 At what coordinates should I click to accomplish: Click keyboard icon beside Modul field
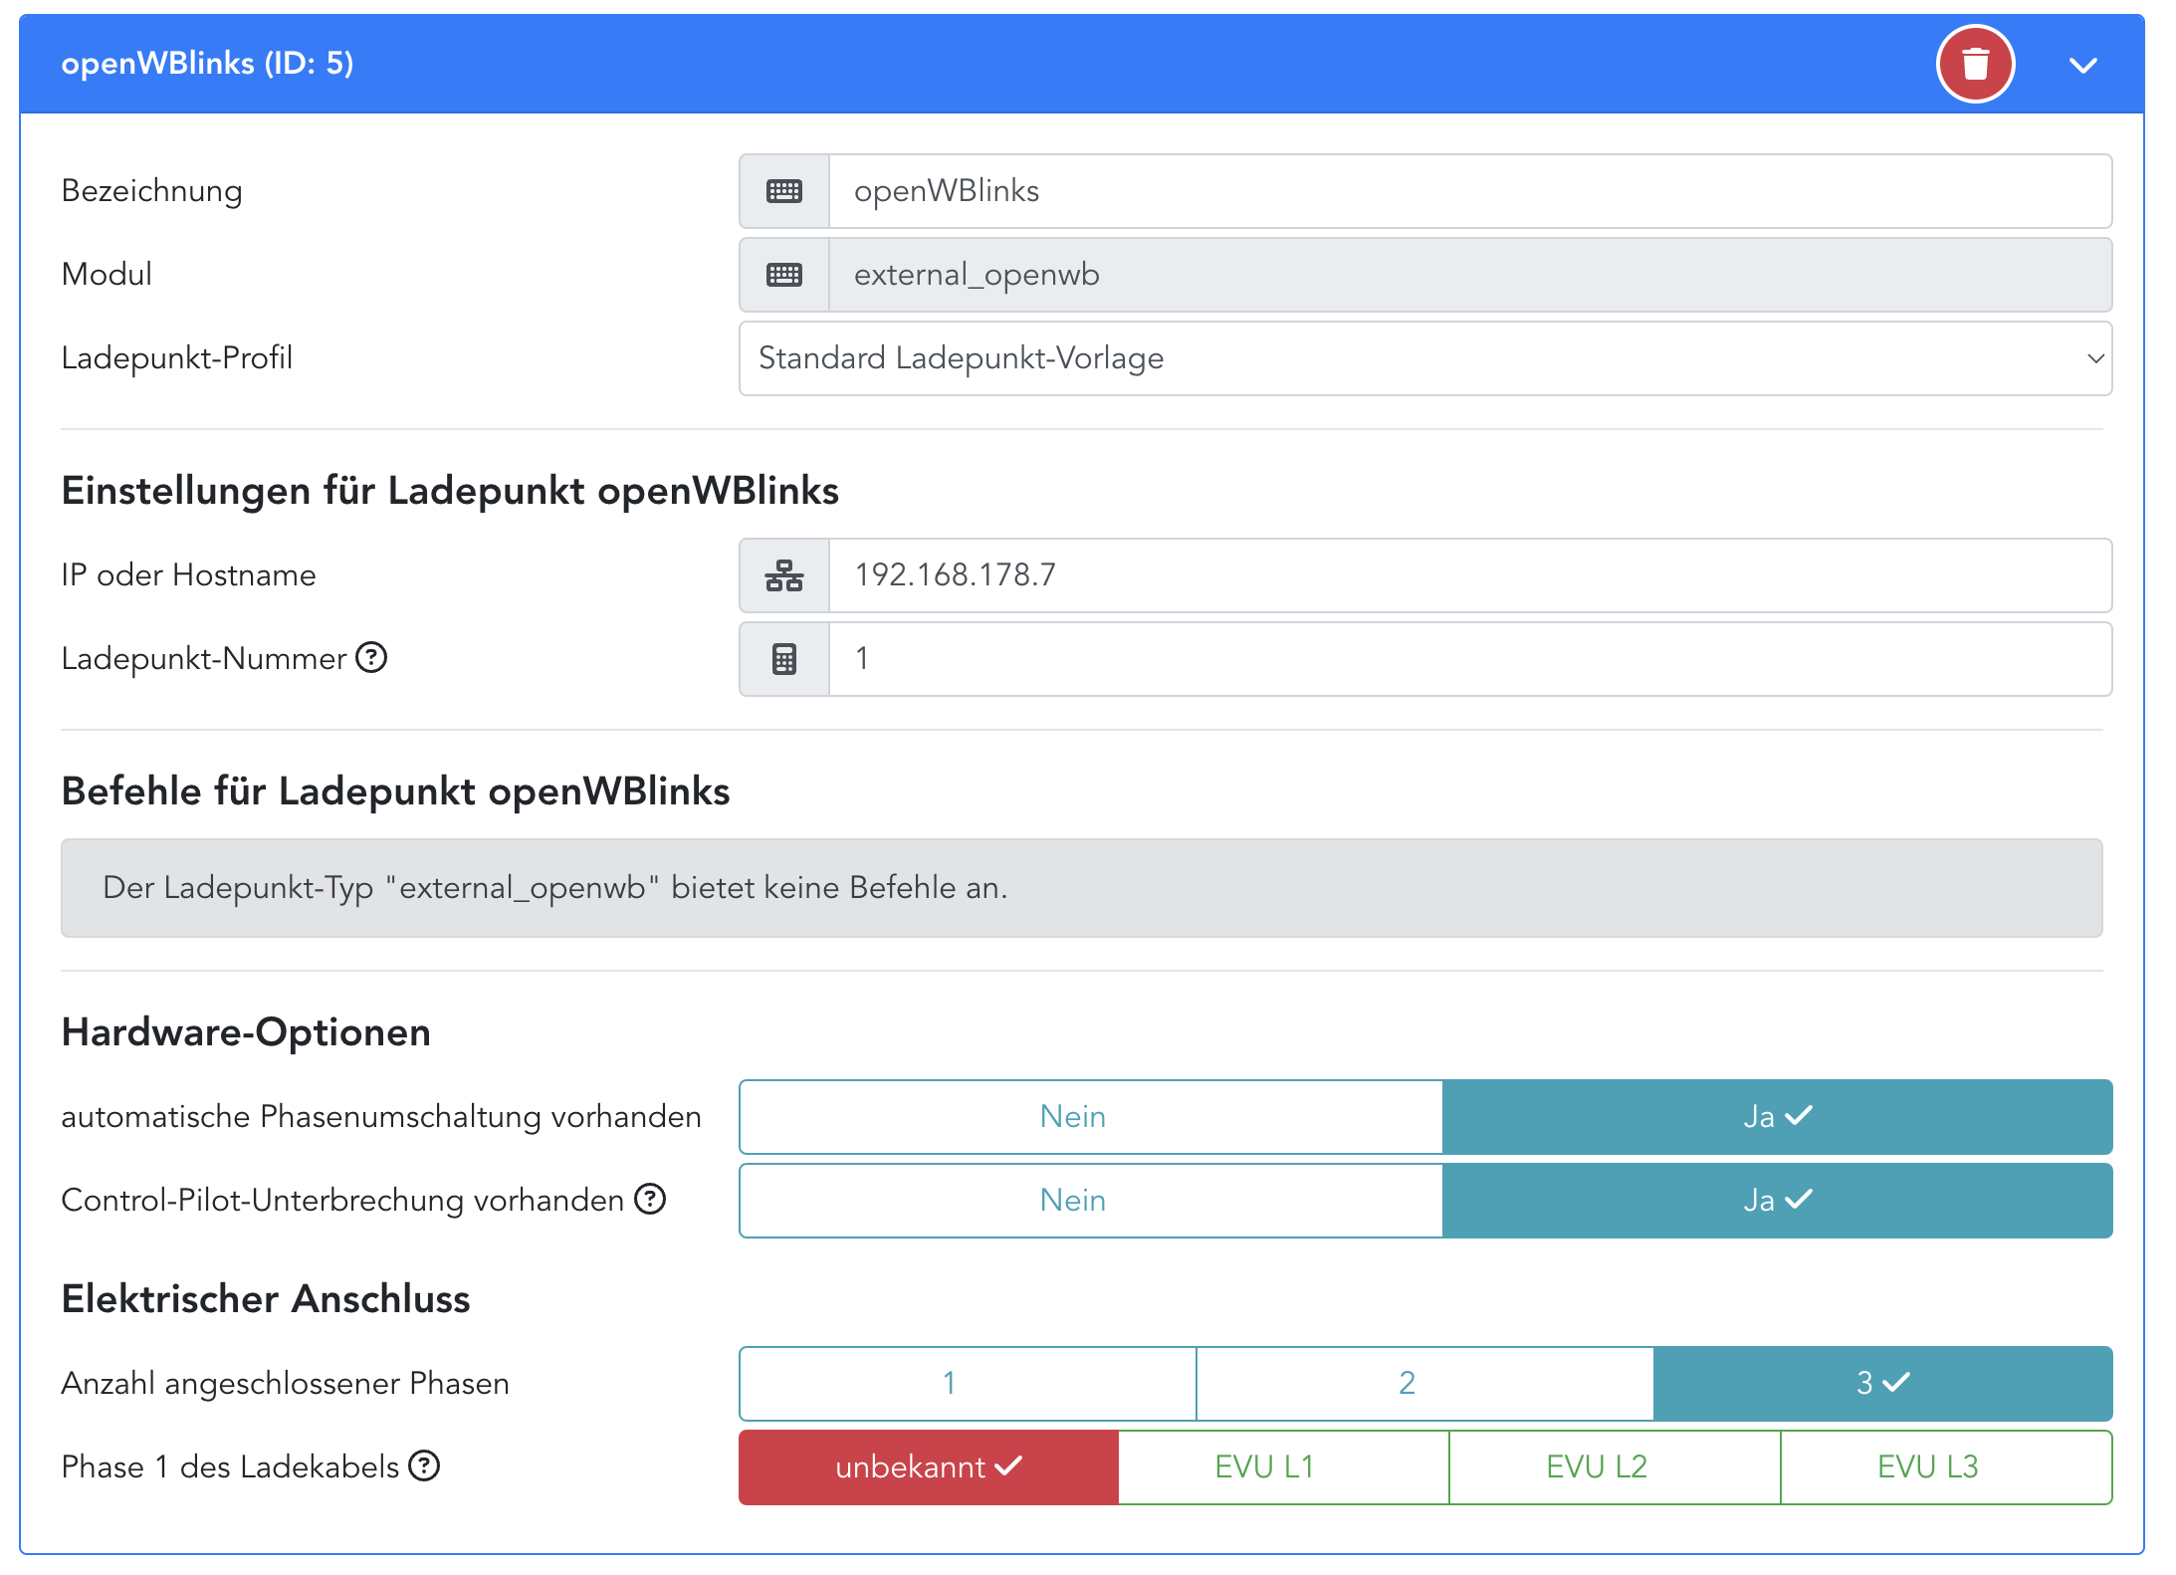(784, 275)
